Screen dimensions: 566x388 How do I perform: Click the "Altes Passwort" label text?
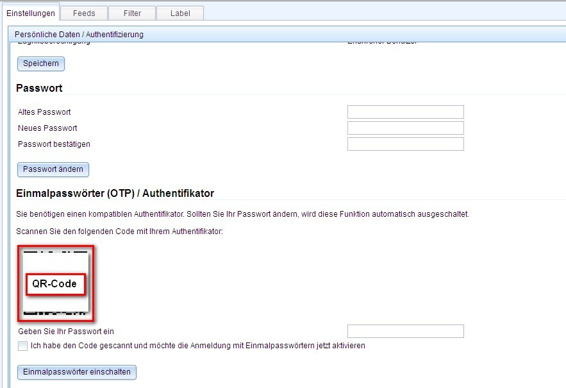point(44,112)
